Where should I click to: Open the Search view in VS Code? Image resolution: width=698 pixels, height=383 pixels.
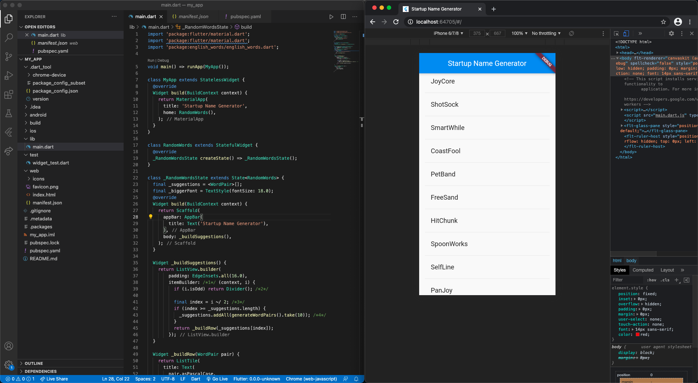coord(9,37)
